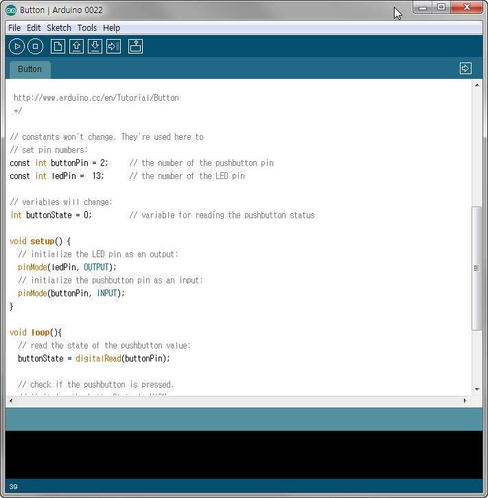488x498 pixels.
Task: Minimize the Arduino window
Action: click(423, 8)
